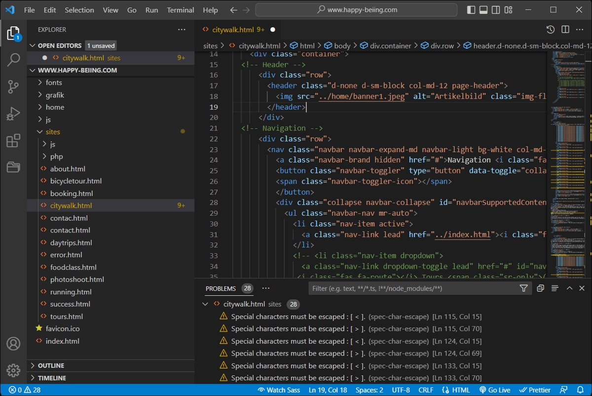
Task: Open the Extensions view
Action: click(x=13, y=140)
